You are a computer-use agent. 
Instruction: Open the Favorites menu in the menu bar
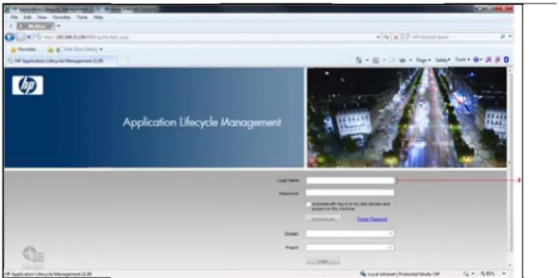[x=61, y=17]
